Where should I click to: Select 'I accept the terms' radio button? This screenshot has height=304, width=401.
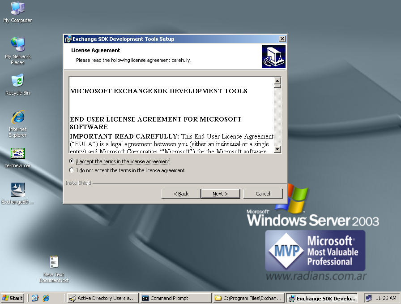(72, 161)
